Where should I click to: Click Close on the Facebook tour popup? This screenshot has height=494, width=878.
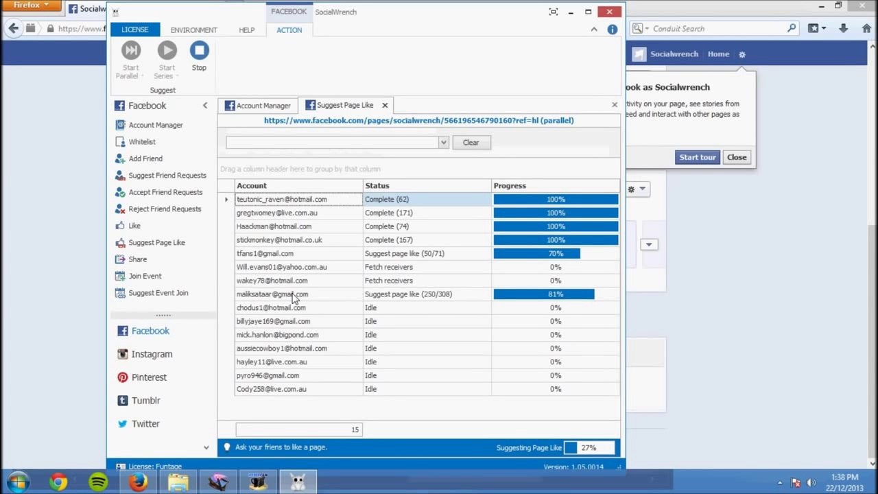pyautogui.click(x=737, y=157)
